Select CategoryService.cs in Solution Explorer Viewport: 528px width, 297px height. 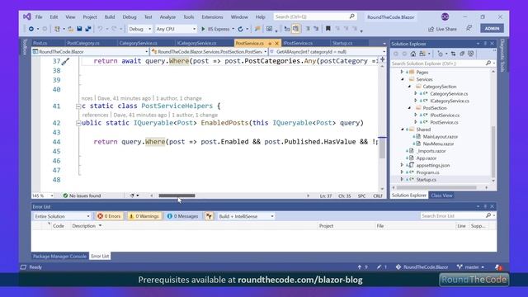[x=449, y=93]
